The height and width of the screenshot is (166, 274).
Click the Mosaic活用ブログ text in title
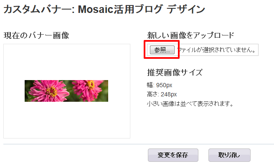click(120, 9)
